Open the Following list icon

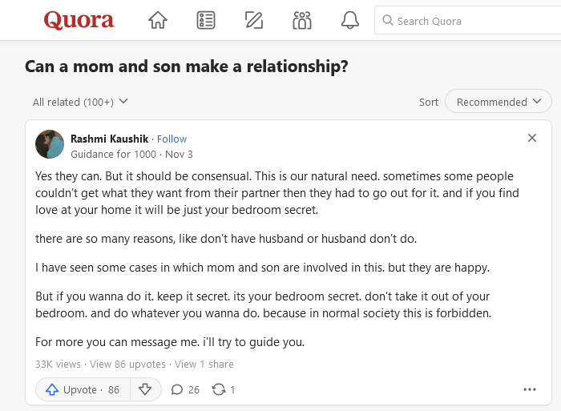pyautogui.click(x=206, y=21)
